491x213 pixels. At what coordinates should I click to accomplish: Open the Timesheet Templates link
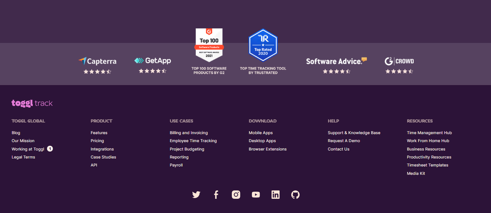427,165
